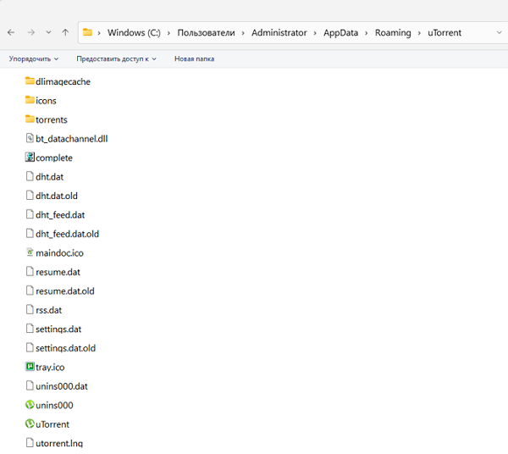Open the Упорядочить dropdown menu

34,59
